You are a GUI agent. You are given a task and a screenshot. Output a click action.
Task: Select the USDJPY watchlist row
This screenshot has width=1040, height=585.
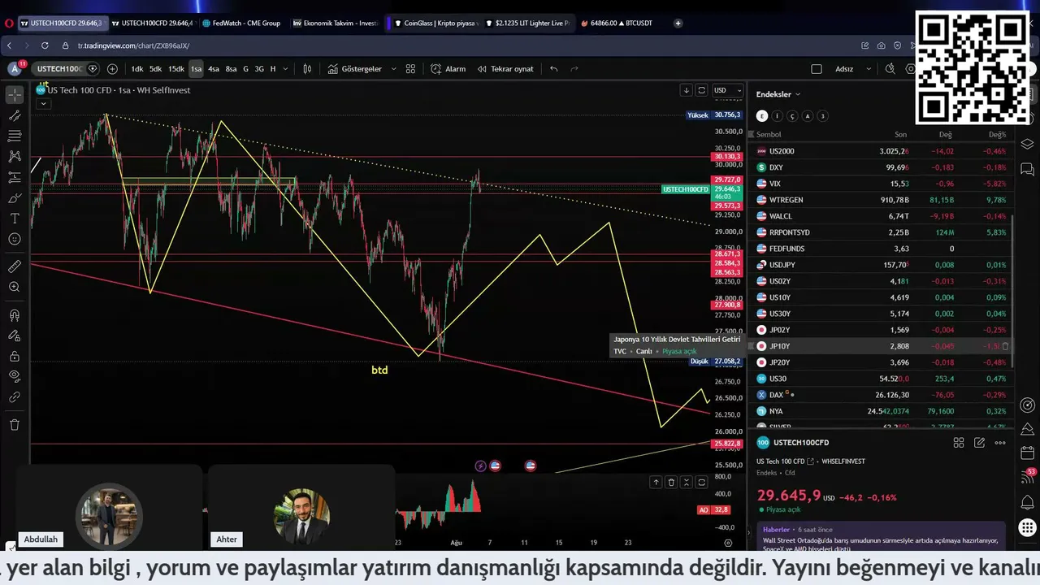click(882, 265)
